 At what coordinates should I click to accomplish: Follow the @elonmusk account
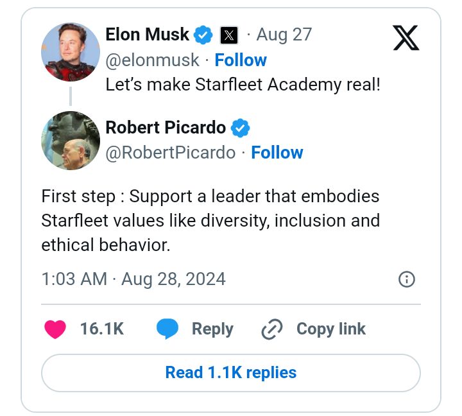[241, 60]
